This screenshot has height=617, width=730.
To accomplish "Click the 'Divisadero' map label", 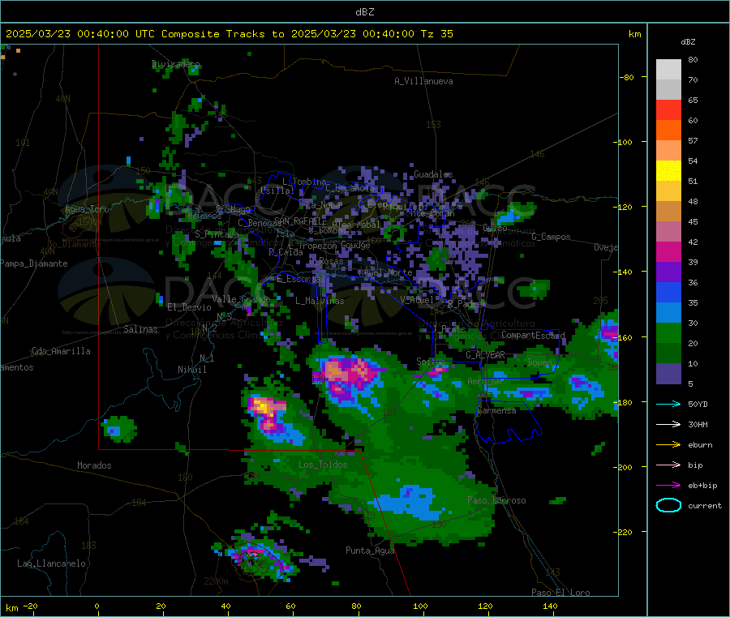I will tap(175, 64).
